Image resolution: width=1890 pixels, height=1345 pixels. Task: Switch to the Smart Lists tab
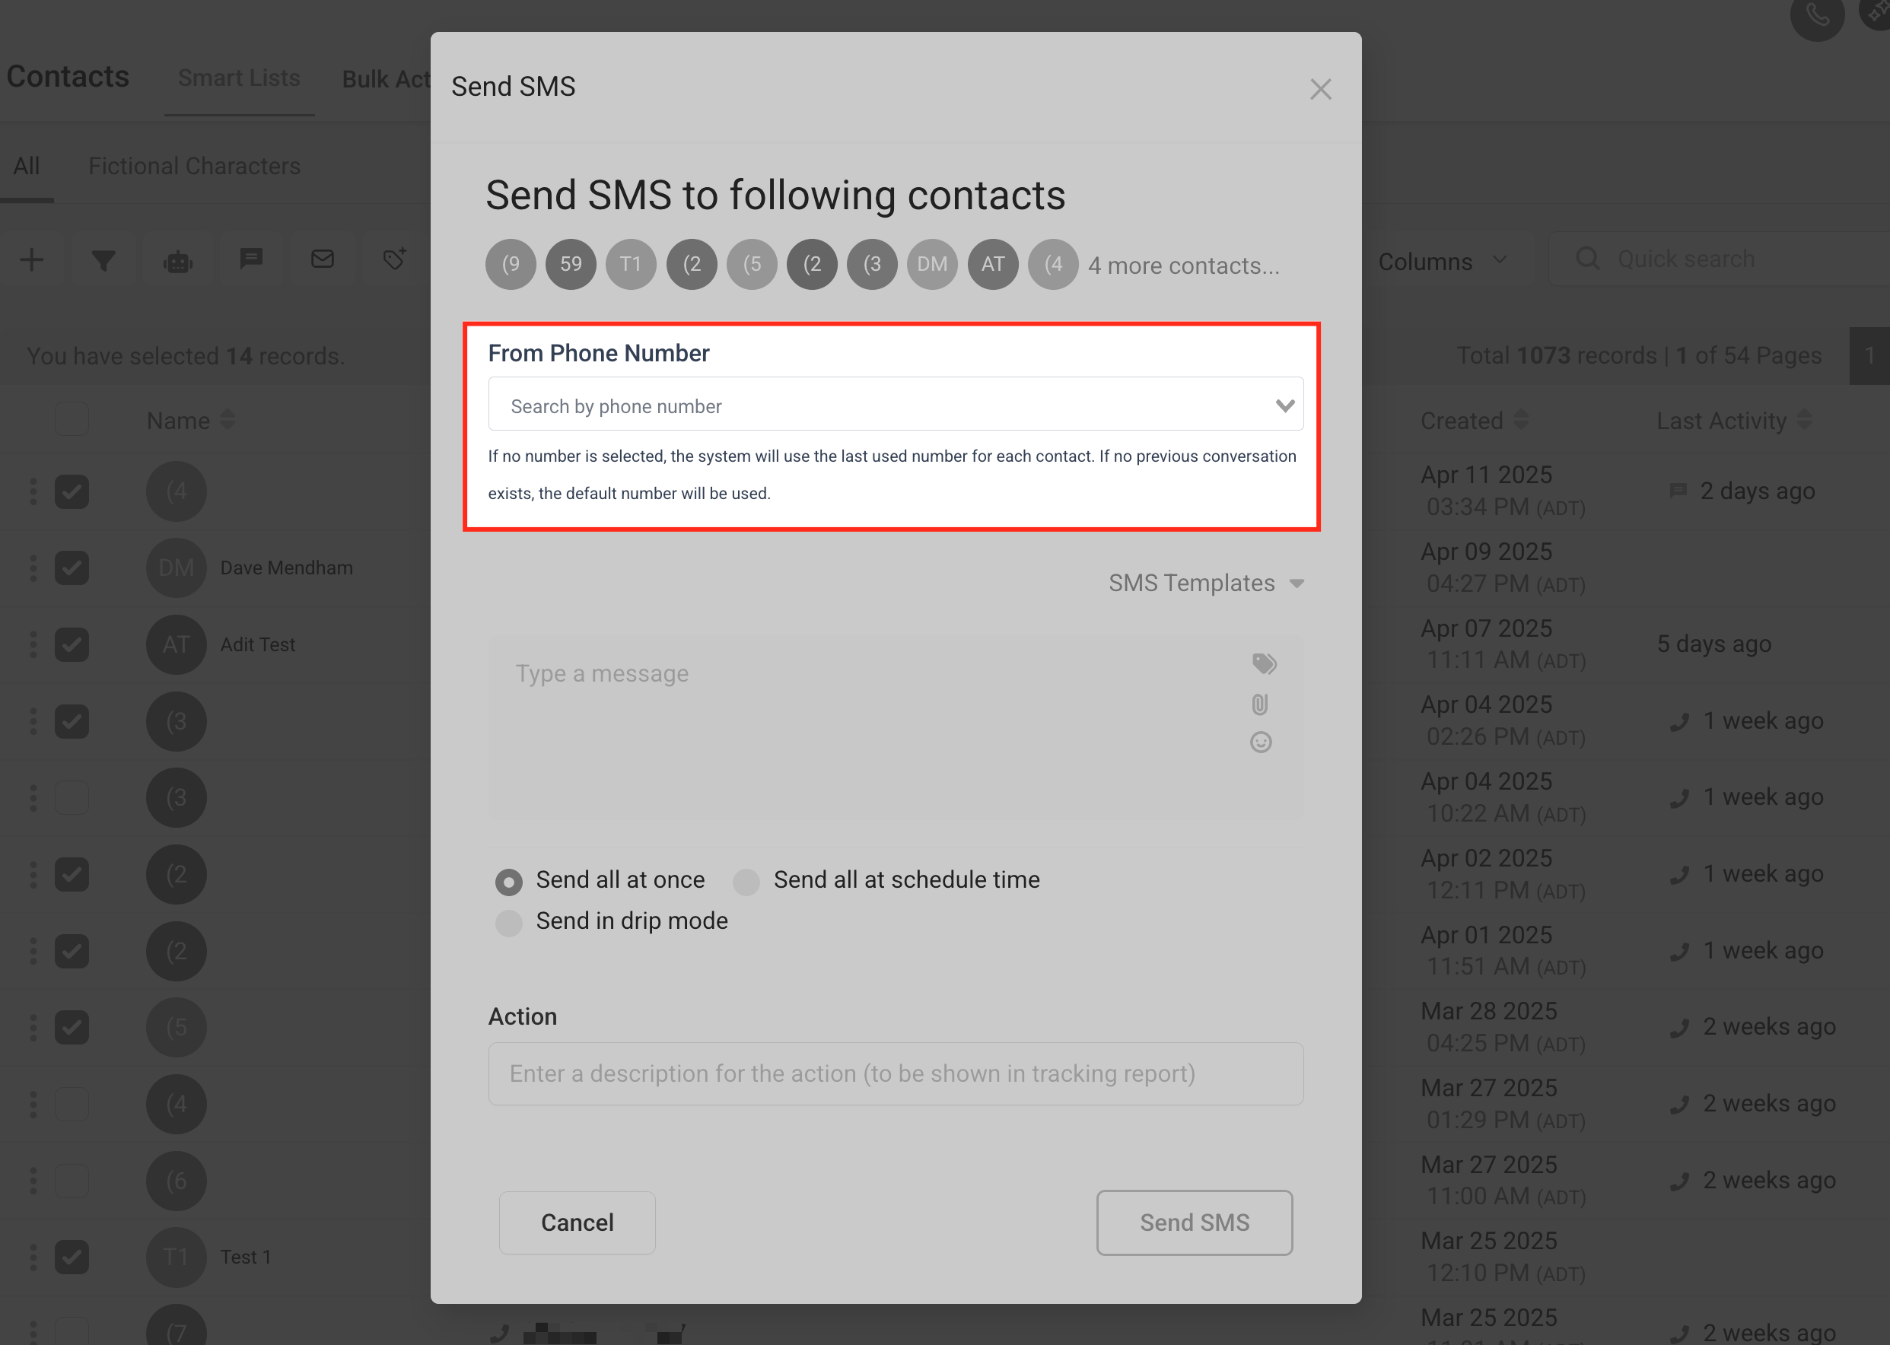[x=238, y=78]
